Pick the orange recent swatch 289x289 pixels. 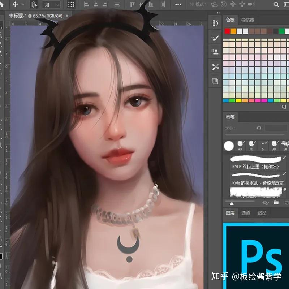233,31
